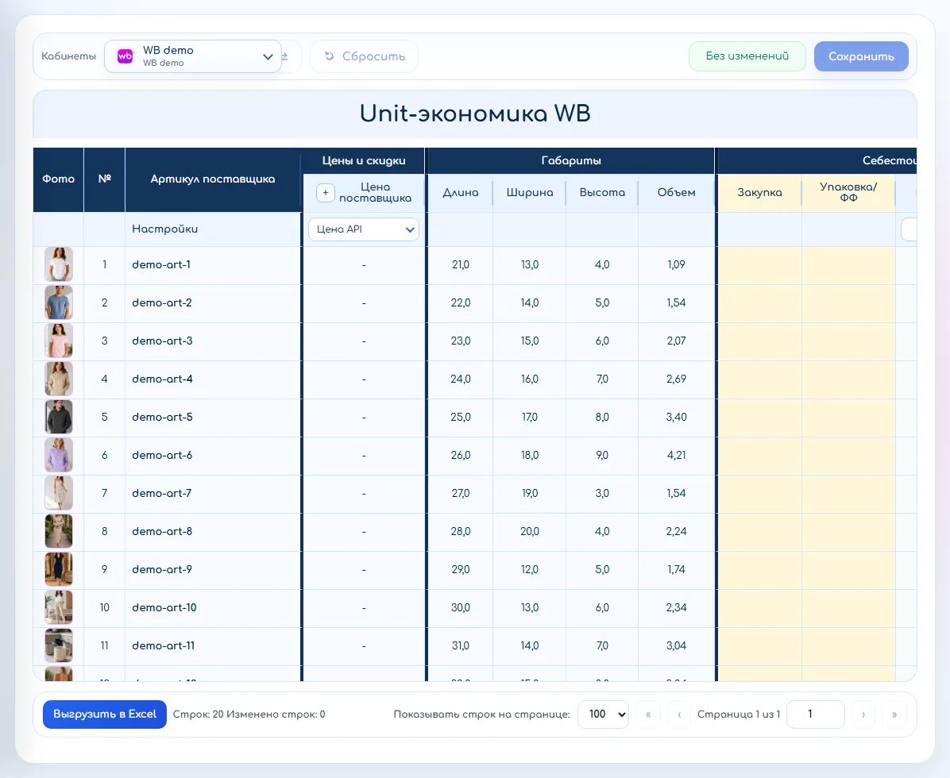Open product photo thumbnail for demo-art-2
The width and height of the screenshot is (950, 778).
tap(59, 302)
